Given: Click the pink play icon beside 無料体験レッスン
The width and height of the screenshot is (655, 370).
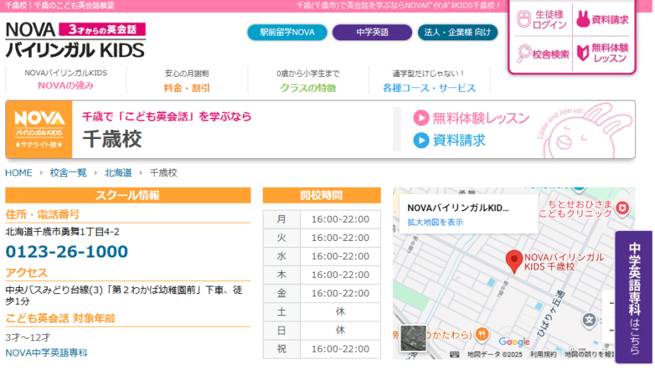Looking at the screenshot, I should pos(421,118).
